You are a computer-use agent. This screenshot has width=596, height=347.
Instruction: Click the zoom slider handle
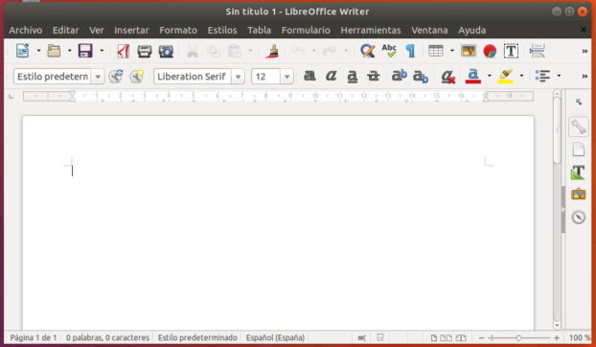pos(518,337)
